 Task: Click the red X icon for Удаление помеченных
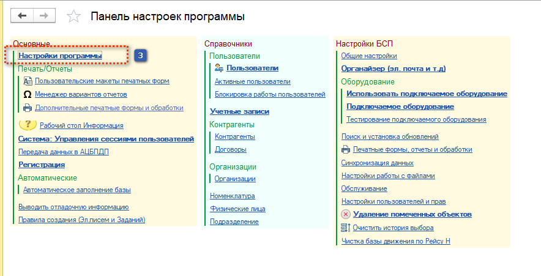click(x=346, y=214)
